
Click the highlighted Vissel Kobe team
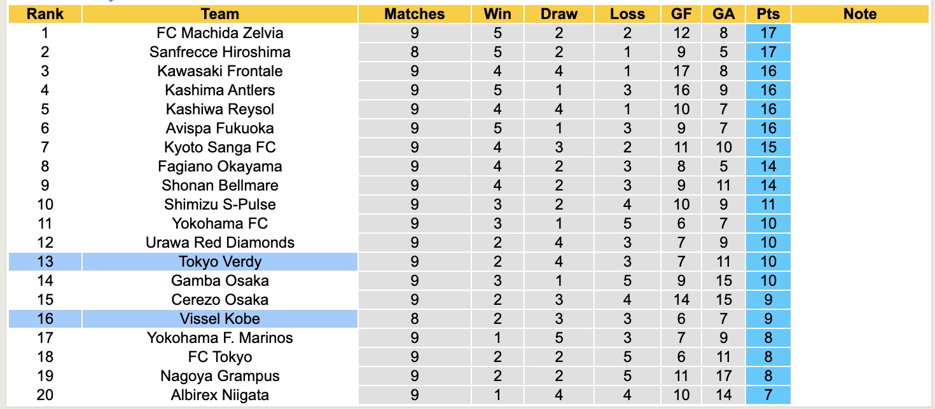pyautogui.click(x=219, y=319)
